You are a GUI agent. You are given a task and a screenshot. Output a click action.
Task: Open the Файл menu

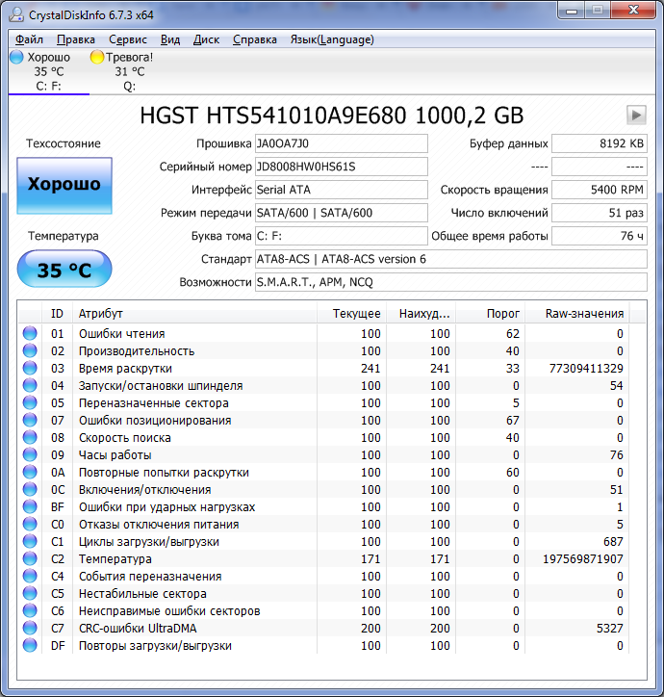[x=29, y=39]
